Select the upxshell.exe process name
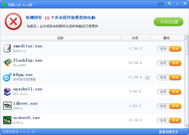This screenshot has height=135, width=189. [28, 89]
